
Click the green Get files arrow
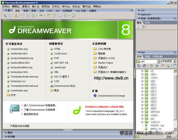pos(152,66)
